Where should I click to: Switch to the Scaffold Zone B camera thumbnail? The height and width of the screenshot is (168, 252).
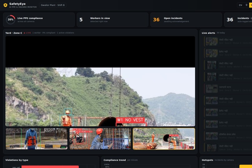click(x=100, y=139)
